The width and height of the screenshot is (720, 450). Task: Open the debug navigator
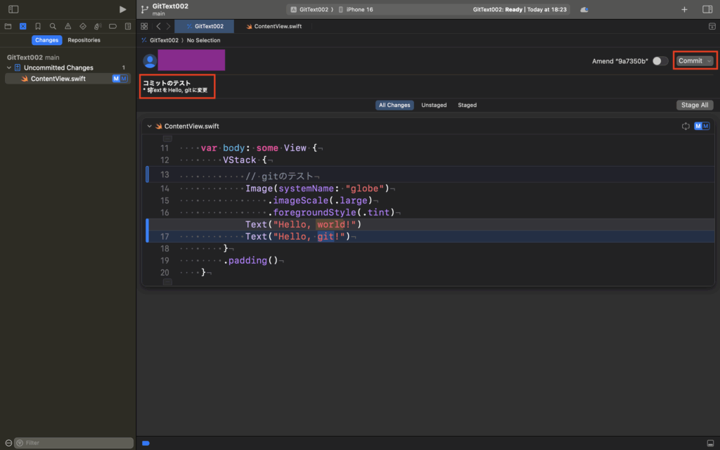pos(98,26)
